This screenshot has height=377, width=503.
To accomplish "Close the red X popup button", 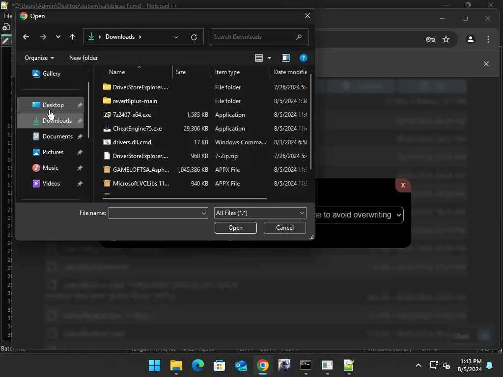I will (x=403, y=185).
